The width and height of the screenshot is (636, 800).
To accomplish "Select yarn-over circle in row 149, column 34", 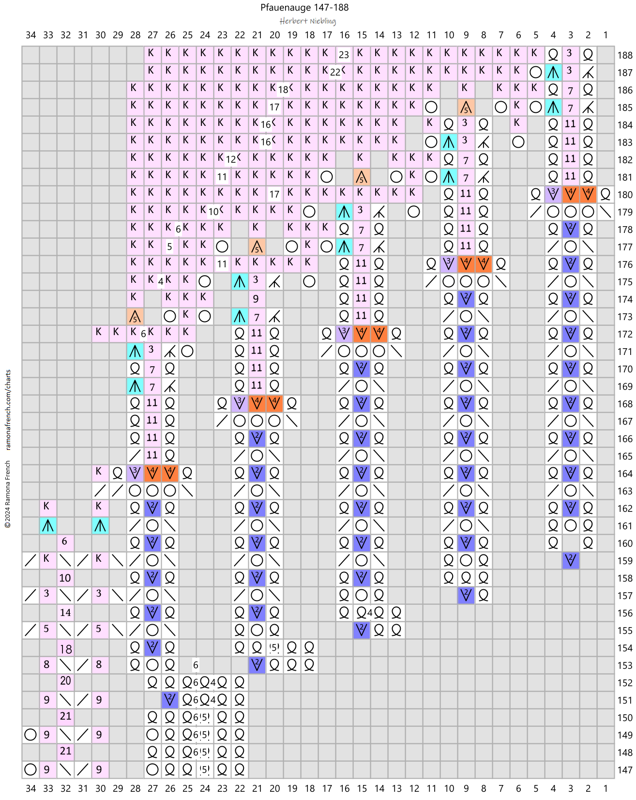I will point(30,735).
